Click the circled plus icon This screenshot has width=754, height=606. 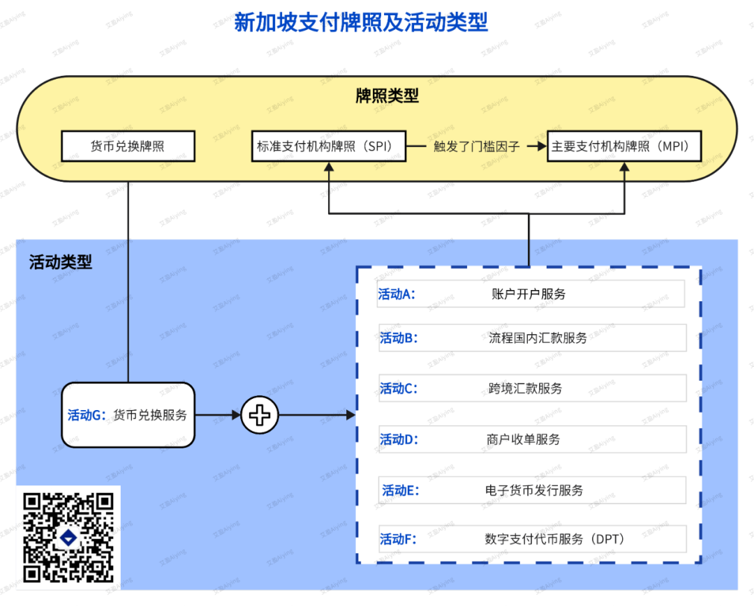click(x=260, y=416)
